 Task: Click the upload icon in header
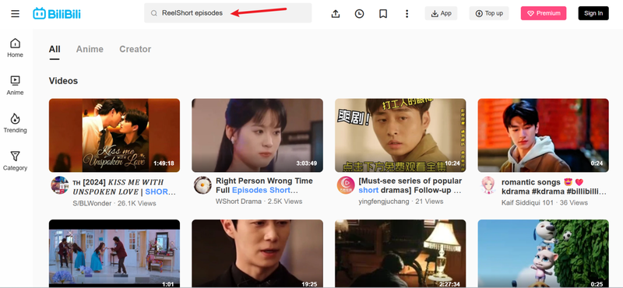click(x=336, y=13)
